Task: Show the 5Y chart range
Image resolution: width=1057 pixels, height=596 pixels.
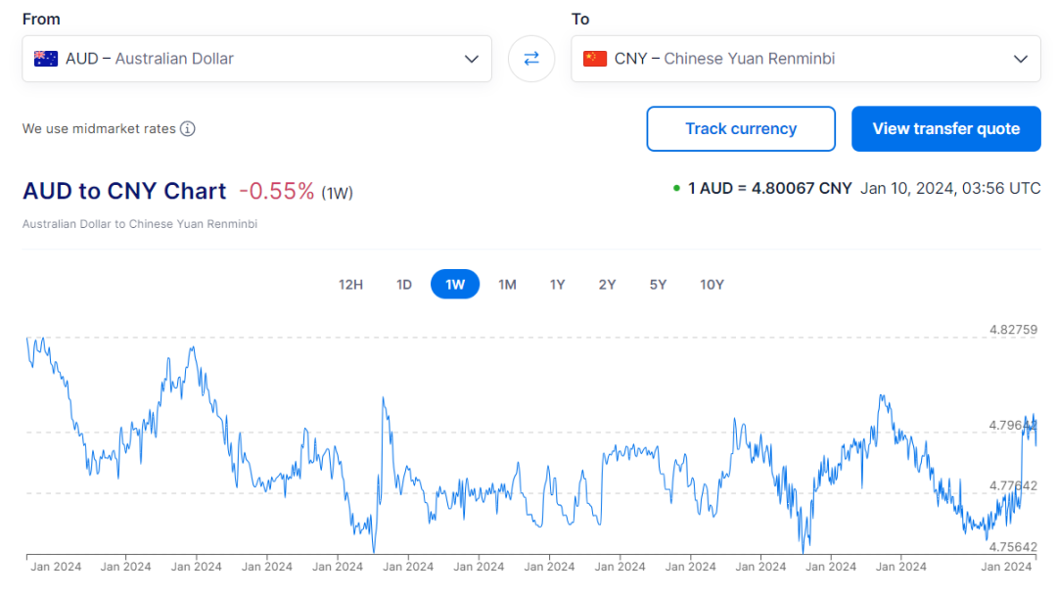Action: click(658, 285)
